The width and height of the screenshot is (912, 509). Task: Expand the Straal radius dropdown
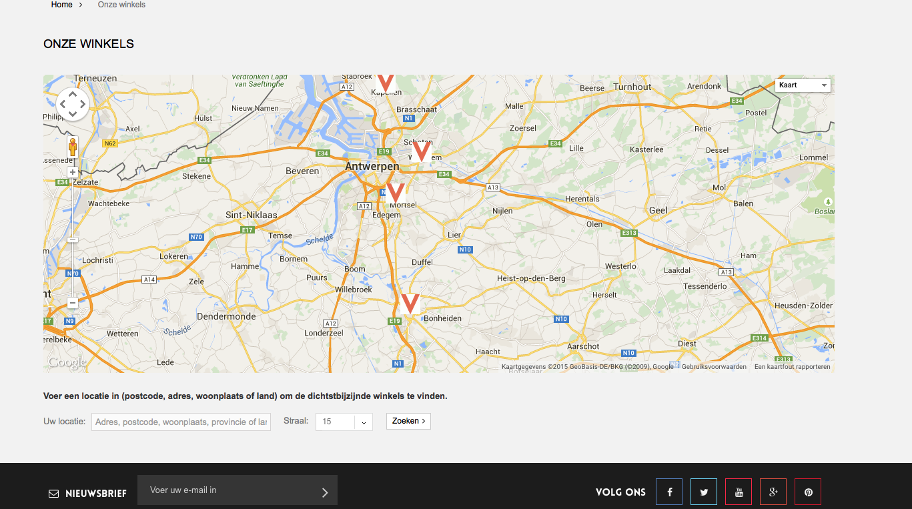pos(344,422)
